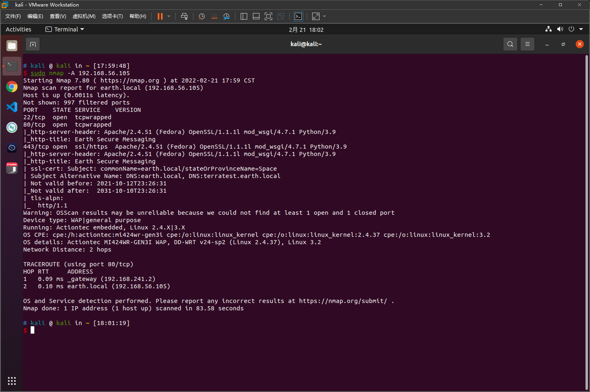The image size is (590, 392).
Task: Click the Terminal icon in the dock
Action: point(12,66)
